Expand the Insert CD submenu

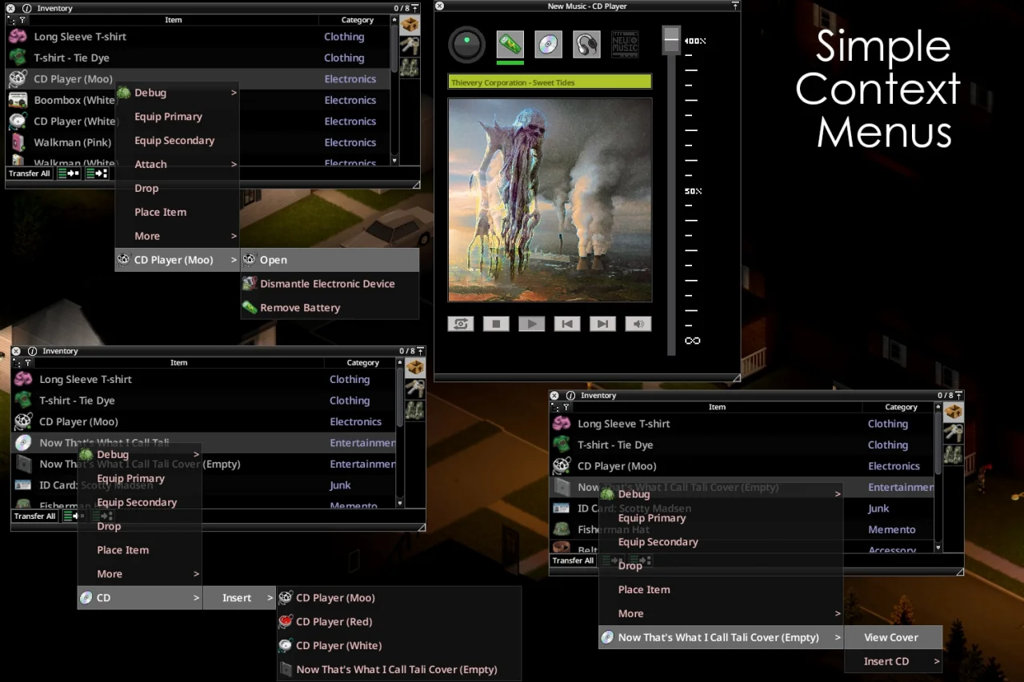894,661
